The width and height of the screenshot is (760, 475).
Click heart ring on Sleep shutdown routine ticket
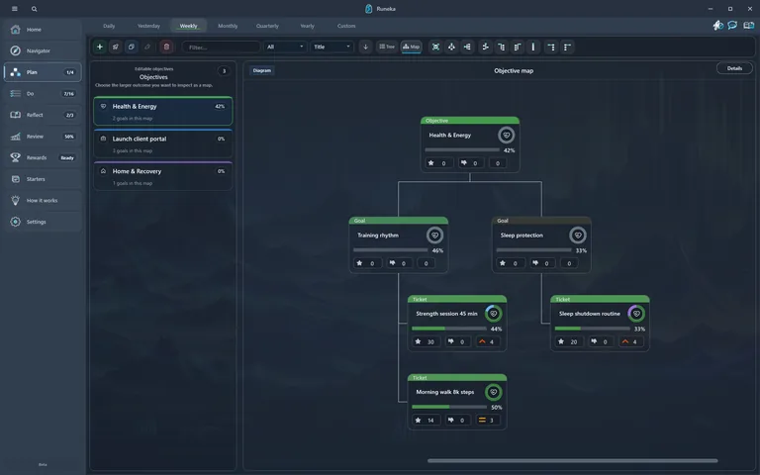pos(636,314)
